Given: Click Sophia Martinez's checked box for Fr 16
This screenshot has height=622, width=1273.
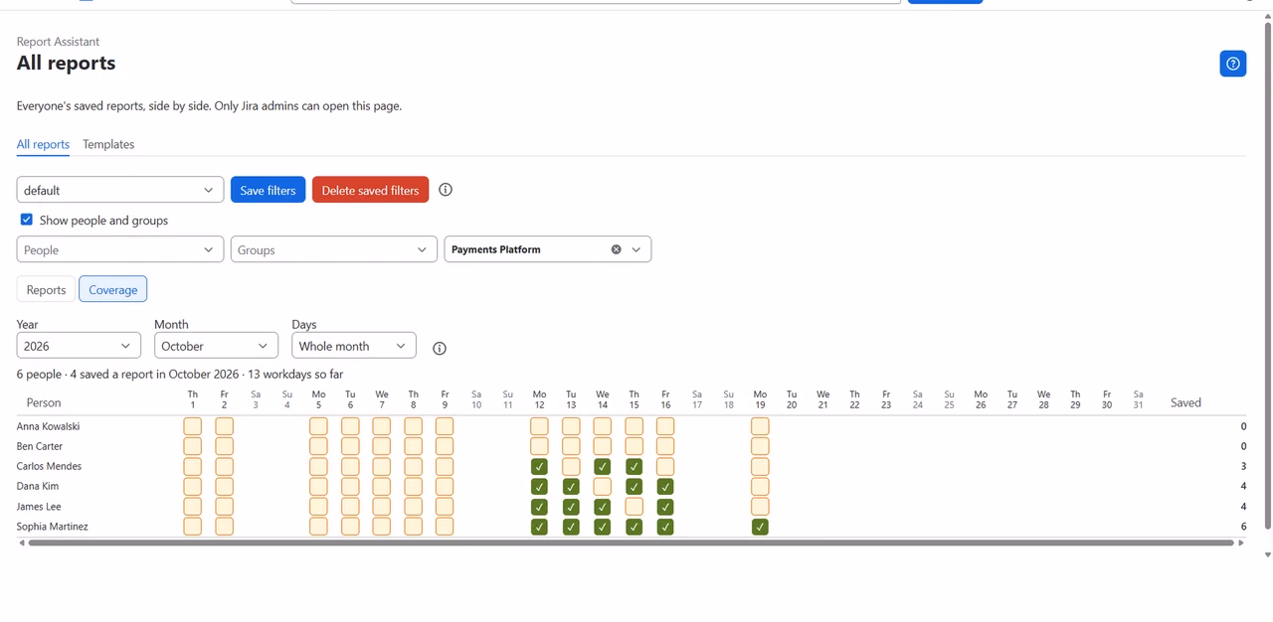Looking at the screenshot, I should point(665,527).
